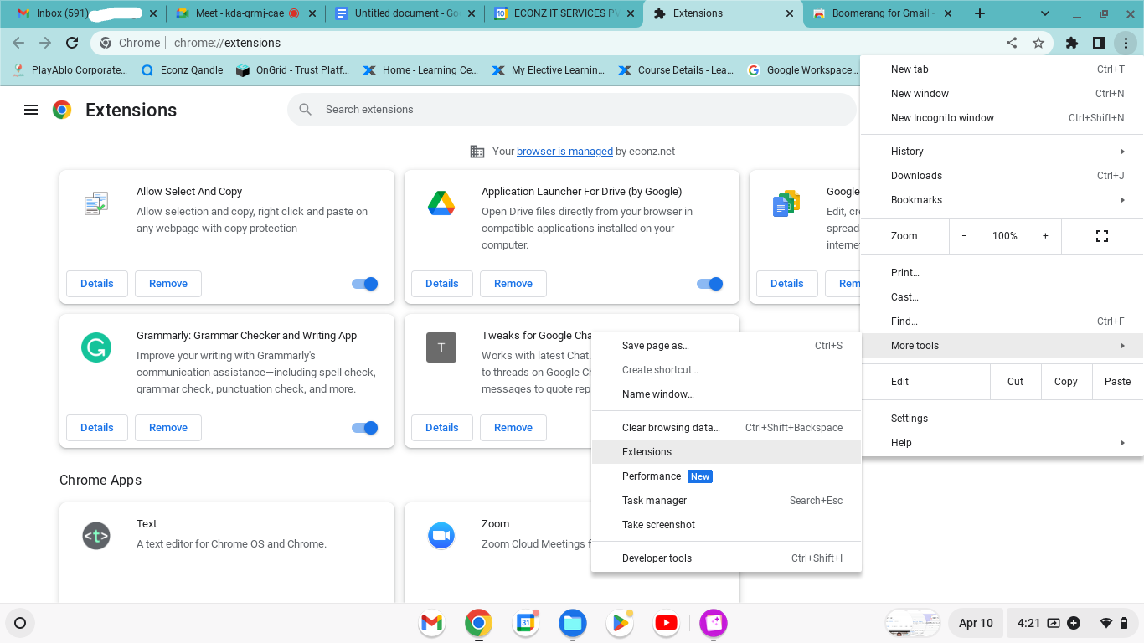The height and width of the screenshot is (643, 1144).
Task: Remove Application Launcher For Drive extension
Action: click(x=513, y=284)
